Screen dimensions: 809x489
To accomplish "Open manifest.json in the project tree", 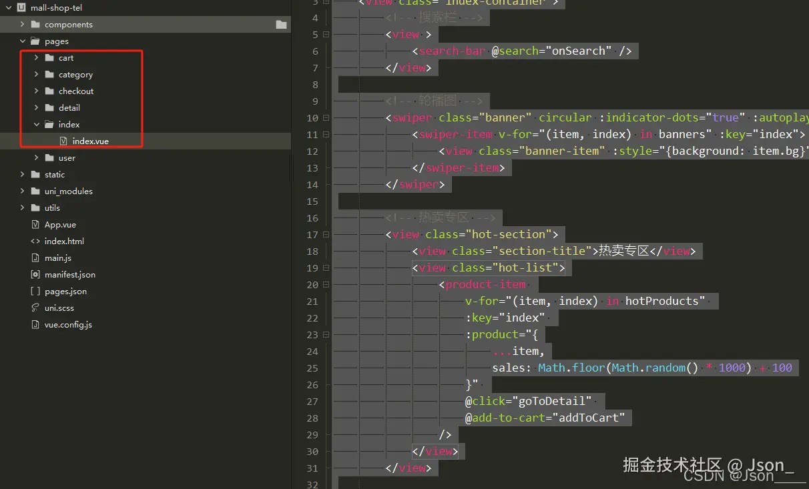I will [70, 275].
